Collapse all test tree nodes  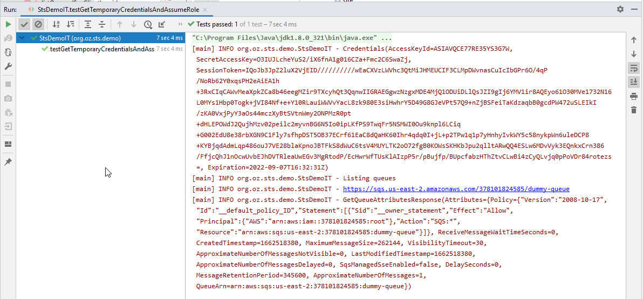[102, 25]
